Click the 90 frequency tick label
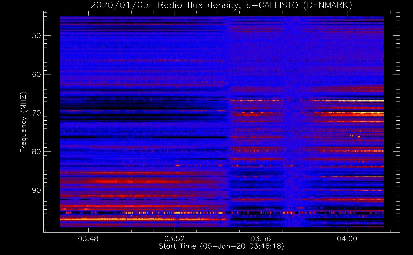413x255 pixels. coord(37,190)
